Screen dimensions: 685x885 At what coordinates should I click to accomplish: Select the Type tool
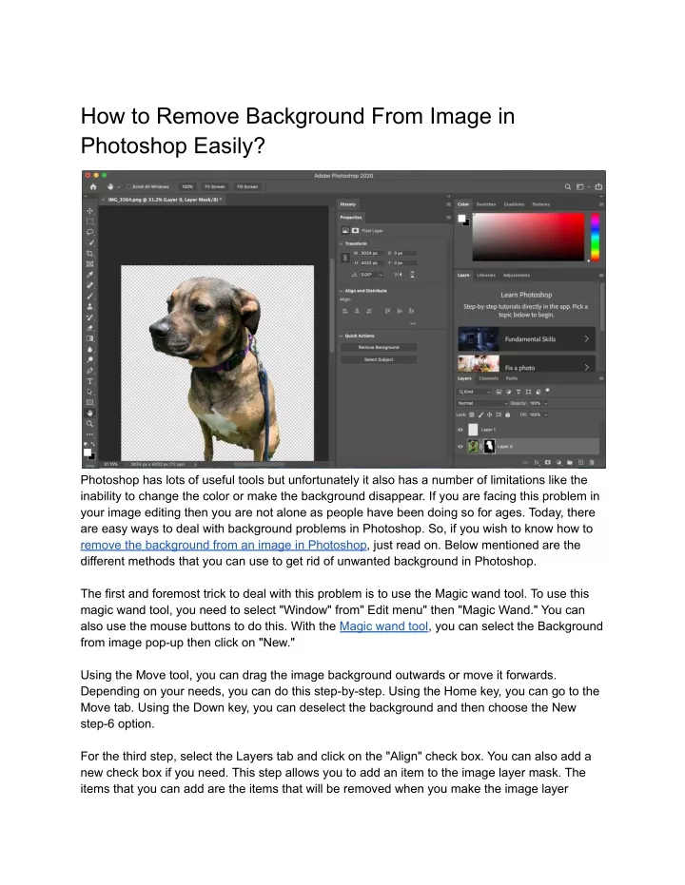[x=89, y=381]
